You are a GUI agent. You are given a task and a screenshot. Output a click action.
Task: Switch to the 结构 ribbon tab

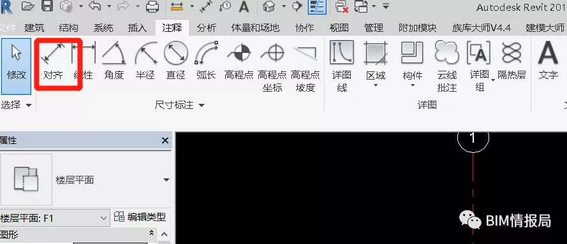(x=68, y=28)
